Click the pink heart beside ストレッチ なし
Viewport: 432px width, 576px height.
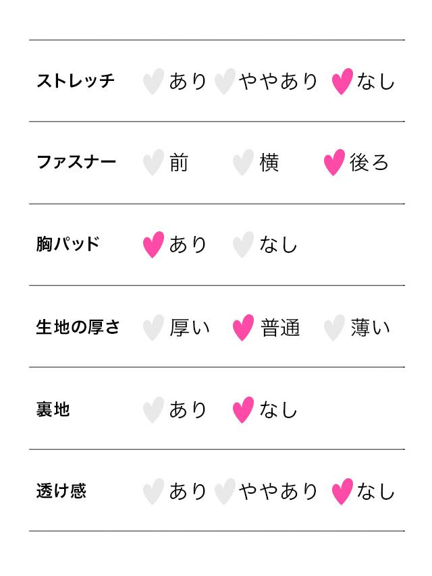342,82
